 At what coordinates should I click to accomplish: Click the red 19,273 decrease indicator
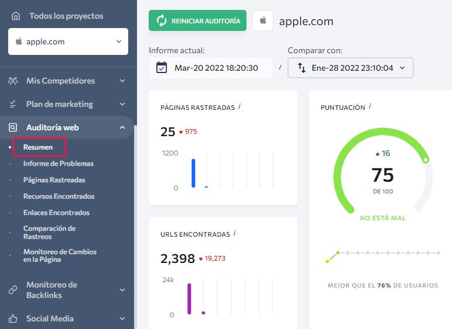tap(212, 258)
